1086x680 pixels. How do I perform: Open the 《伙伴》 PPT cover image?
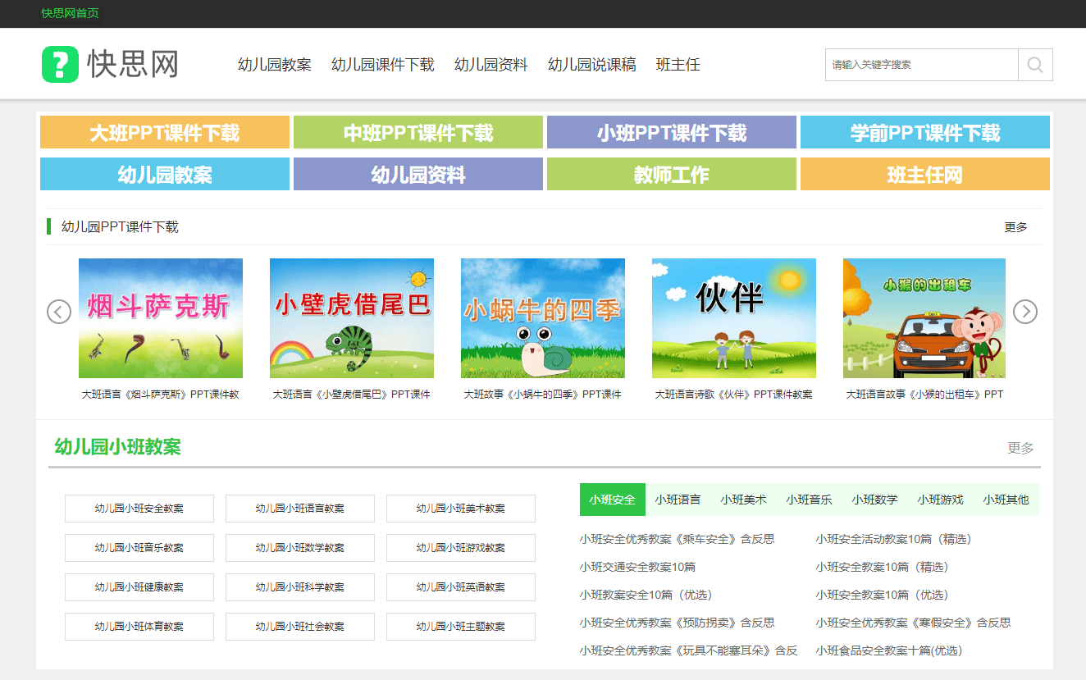(732, 318)
